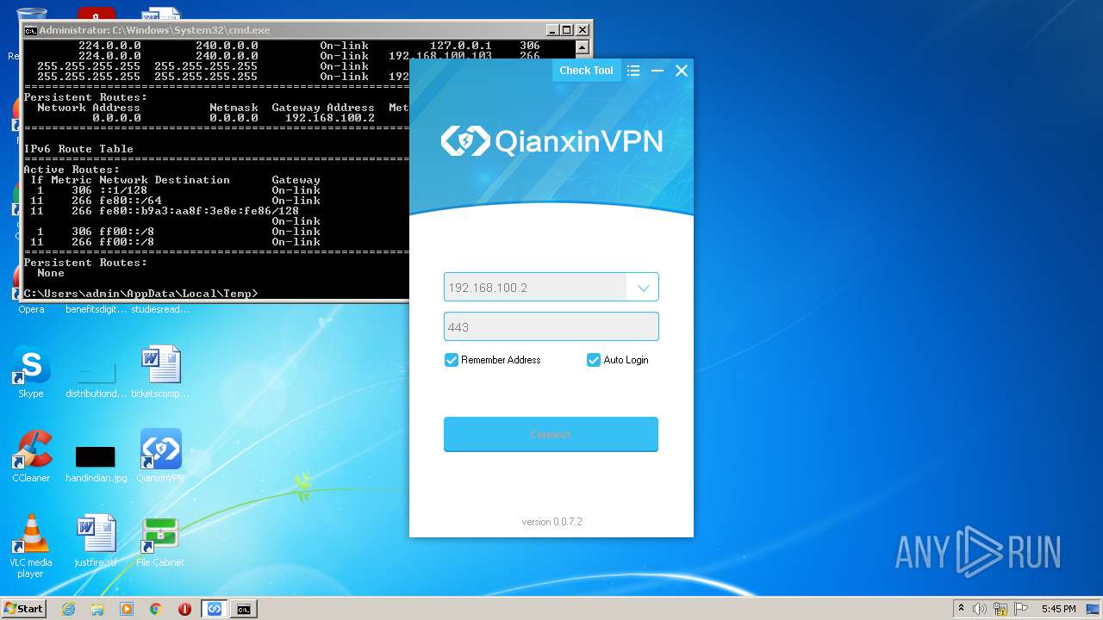Select the handindian.jpg desktop file
Screen dimensions: 1103x620
(96, 463)
